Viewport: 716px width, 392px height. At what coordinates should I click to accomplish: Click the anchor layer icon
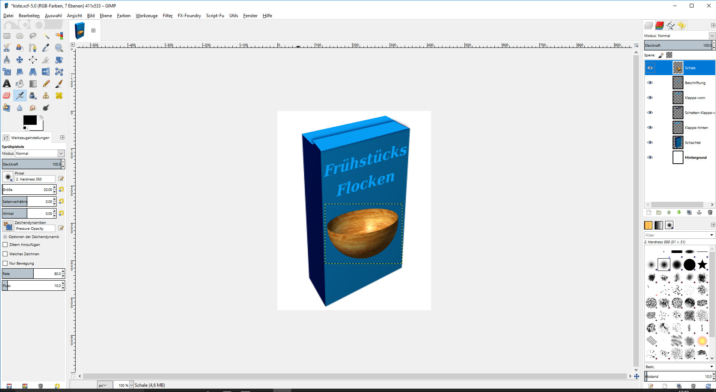click(699, 213)
